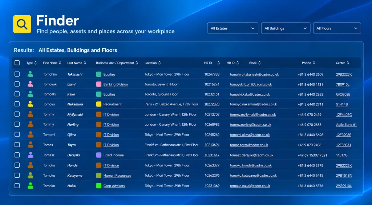Click olive Human Resources color swatch
Screen dimensions: 372x205
pos(99,176)
